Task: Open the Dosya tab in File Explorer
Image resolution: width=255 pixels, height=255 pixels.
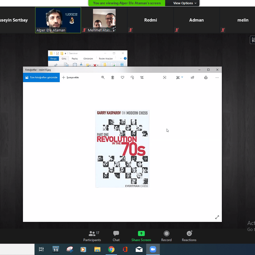Action: pyautogui.click(x=54, y=59)
